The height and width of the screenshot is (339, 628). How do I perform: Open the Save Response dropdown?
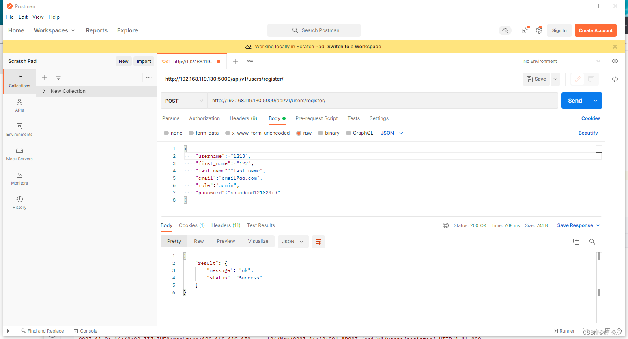(x=579, y=225)
